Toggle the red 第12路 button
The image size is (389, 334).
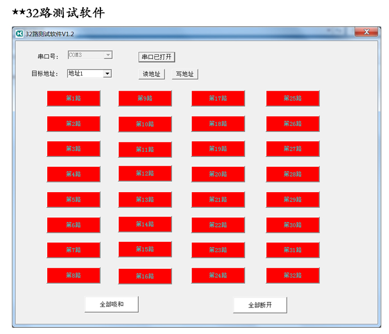click(145, 174)
